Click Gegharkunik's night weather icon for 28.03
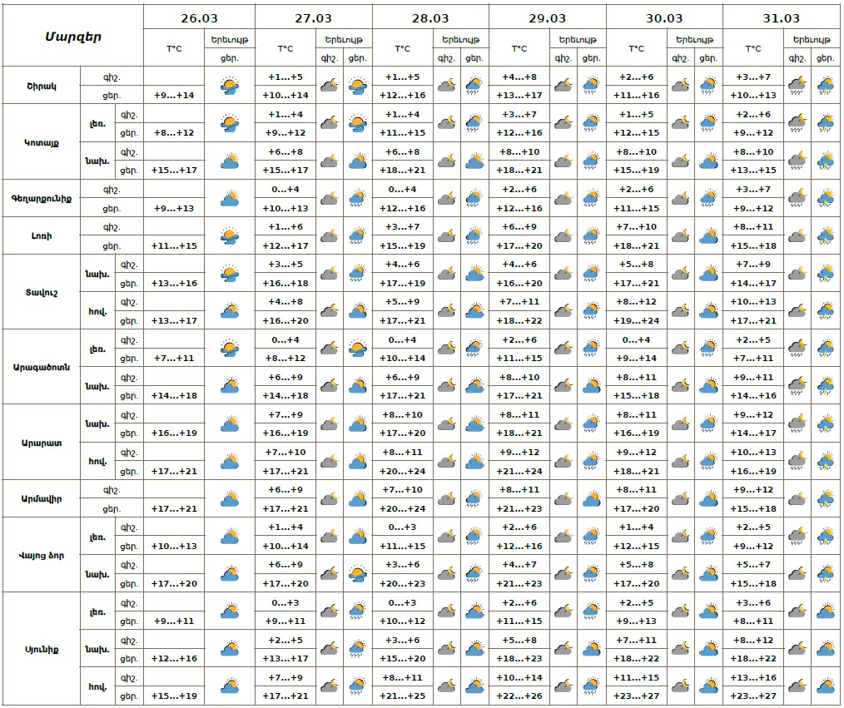Image resolution: width=844 pixels, height=708 pixels. pos(447,198)
